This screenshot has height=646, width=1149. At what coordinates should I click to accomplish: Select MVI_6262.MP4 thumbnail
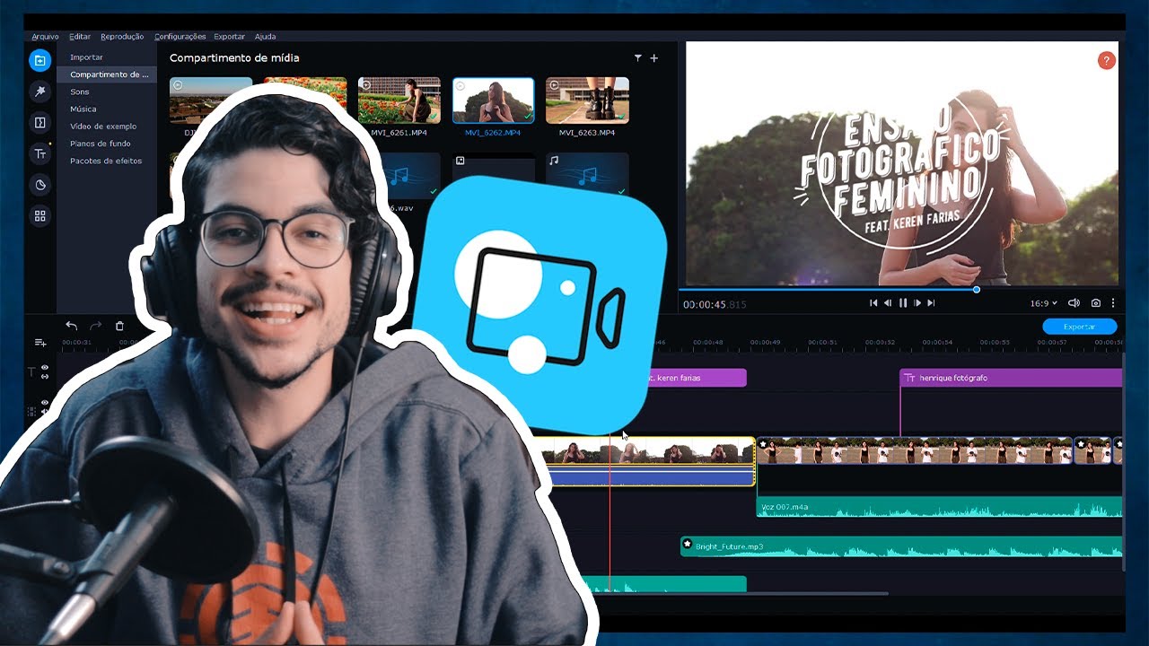(493, 100)
